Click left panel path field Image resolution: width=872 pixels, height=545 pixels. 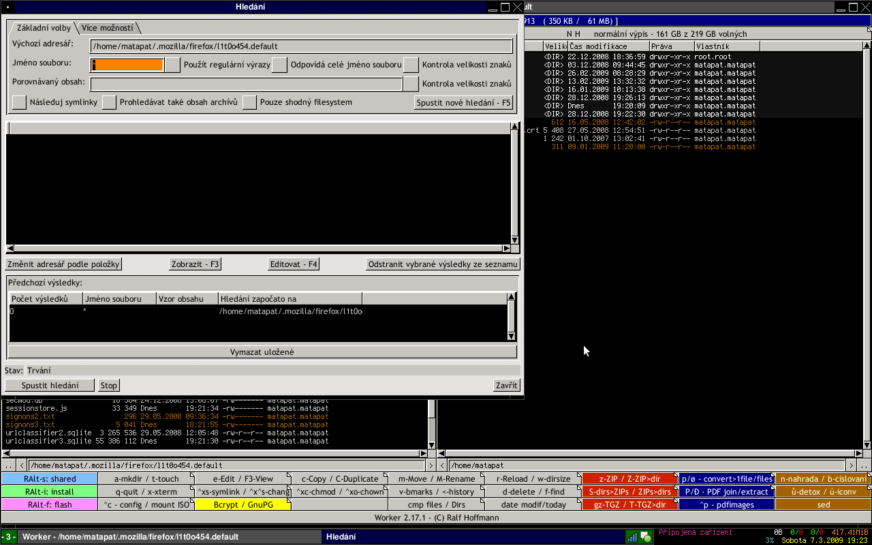pyautogui.click(x=226, y=465)
